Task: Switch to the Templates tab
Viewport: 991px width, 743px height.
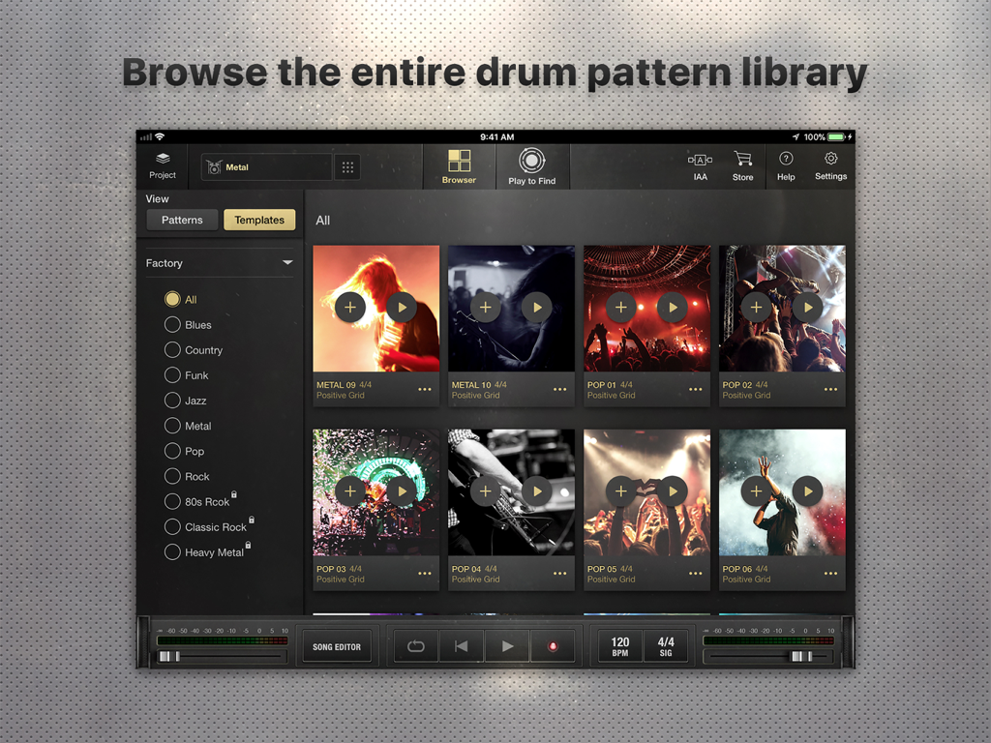Action: point(258,220)
